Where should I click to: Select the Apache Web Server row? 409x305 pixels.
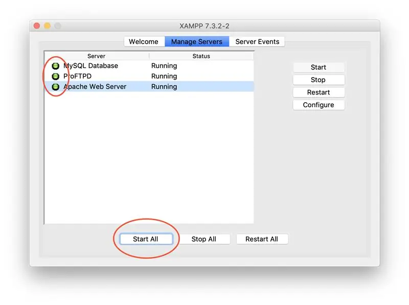pyautogui.click(x=149, y=86)
